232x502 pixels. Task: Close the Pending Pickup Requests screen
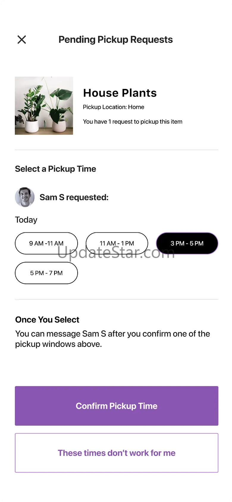(22, 40)
